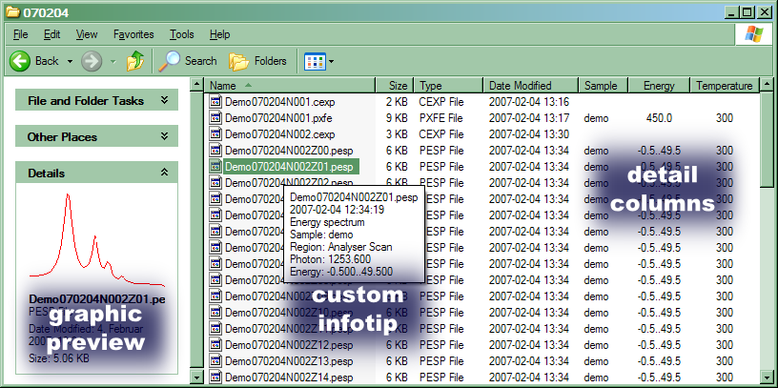The image size is (778, 388).
Task: Click Demo070204N001.pxfe file icon
Action: [215, 118]
